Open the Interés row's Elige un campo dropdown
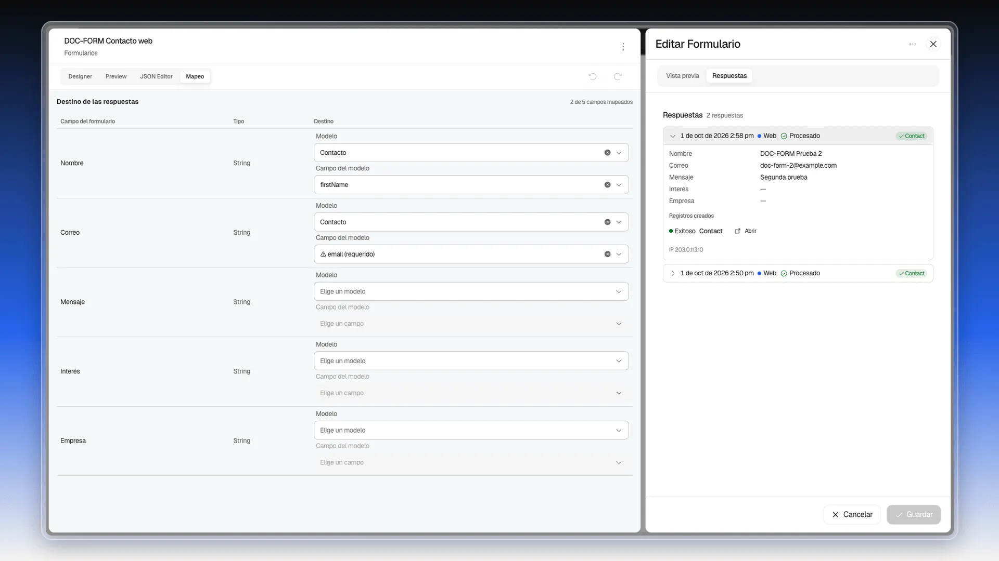Image resolution: width=999 pixels, height=561 pixels. [x=471, y=393]
